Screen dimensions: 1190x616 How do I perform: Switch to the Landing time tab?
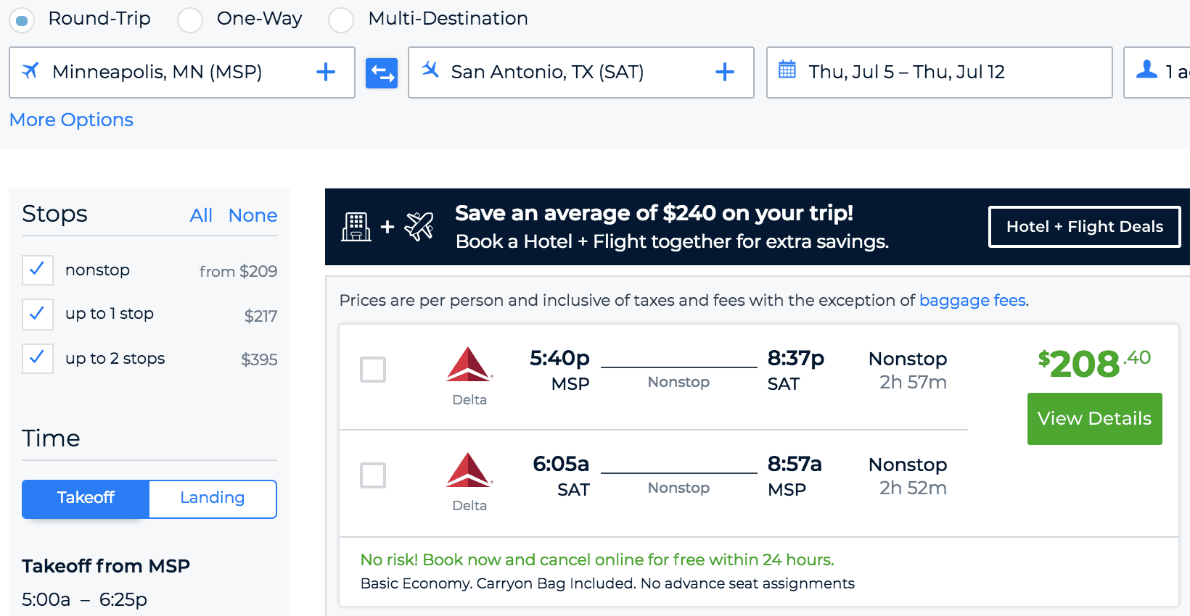[213, 499]
